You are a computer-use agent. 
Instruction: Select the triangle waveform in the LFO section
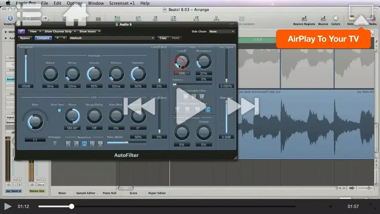click(x=84, y=143)
